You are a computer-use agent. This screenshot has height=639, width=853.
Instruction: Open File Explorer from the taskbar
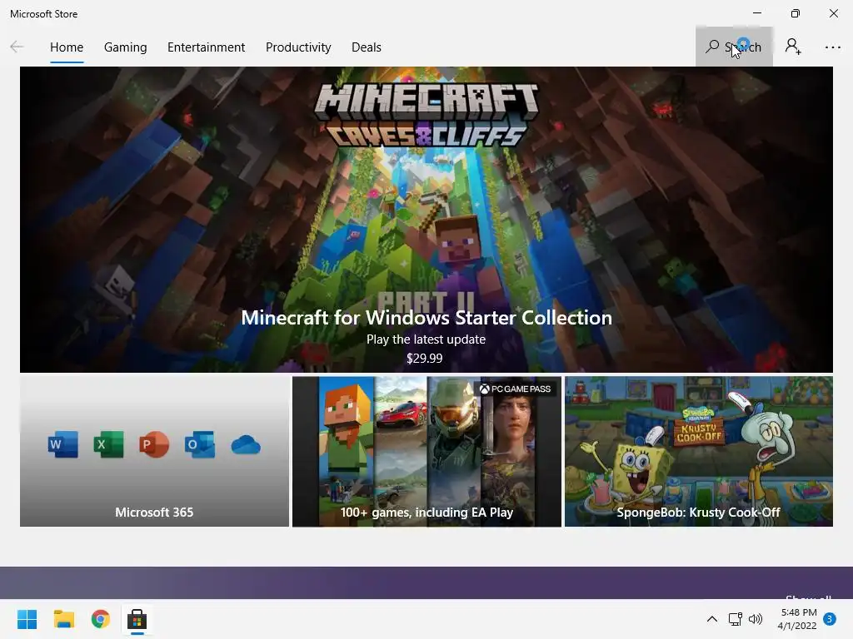coord(63,619)
